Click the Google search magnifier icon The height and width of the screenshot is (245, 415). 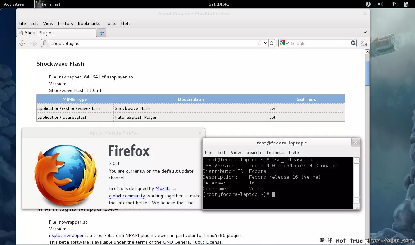coord(353,43)
